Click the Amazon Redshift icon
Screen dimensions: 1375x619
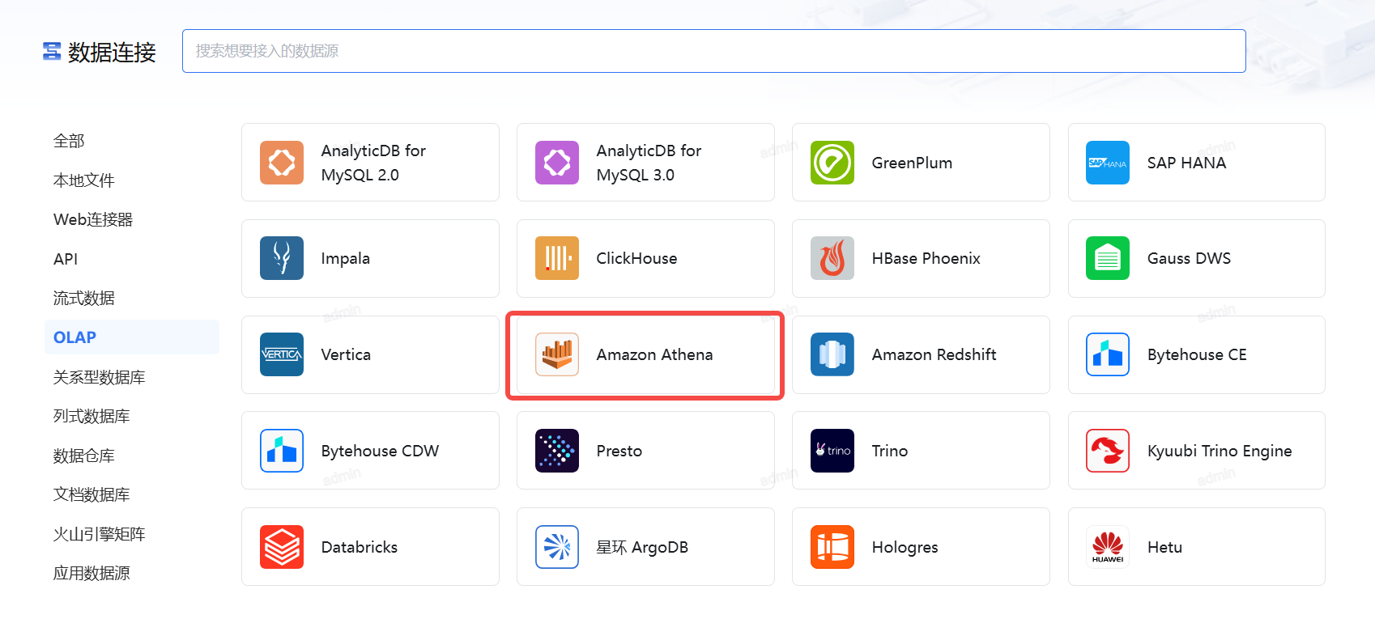click(x=832, y=354)
